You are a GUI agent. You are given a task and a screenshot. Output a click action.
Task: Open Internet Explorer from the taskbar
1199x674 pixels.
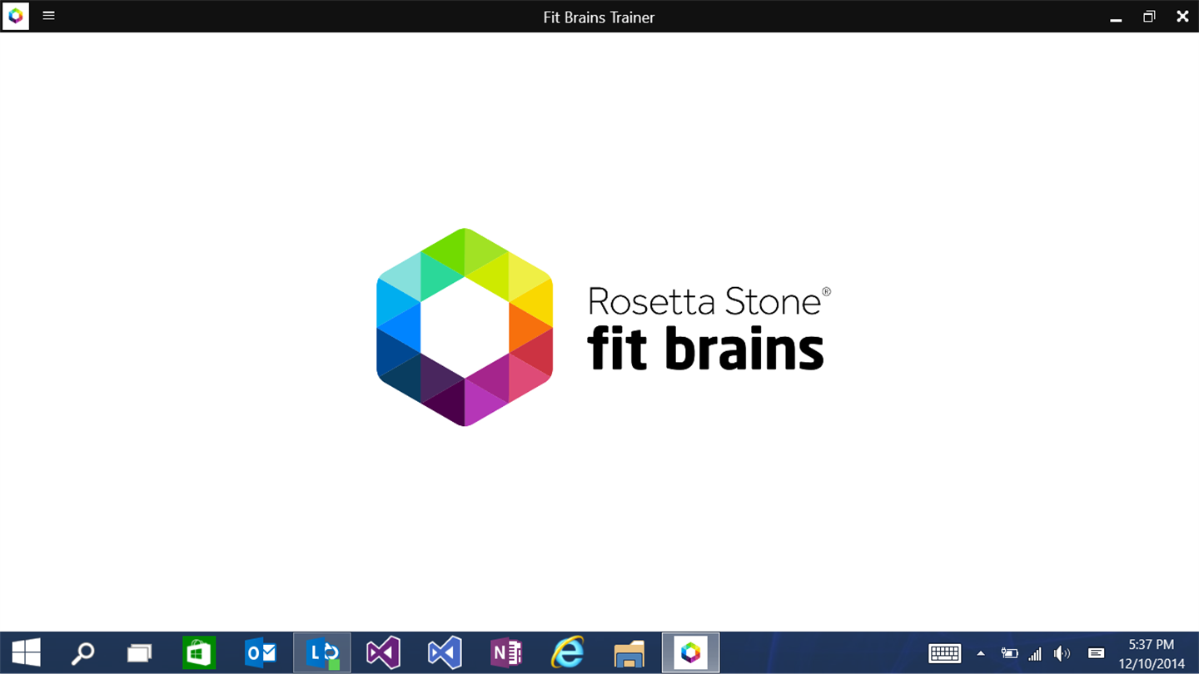pyautogui.click(x=568, y=653)
